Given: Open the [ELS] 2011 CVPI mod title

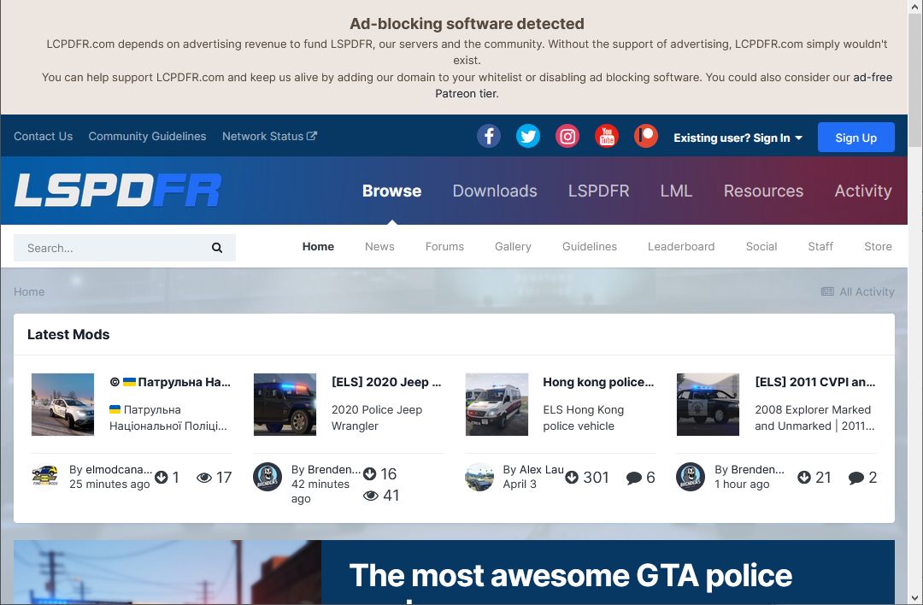Looking at the screenshot, I should click(815, 382).
